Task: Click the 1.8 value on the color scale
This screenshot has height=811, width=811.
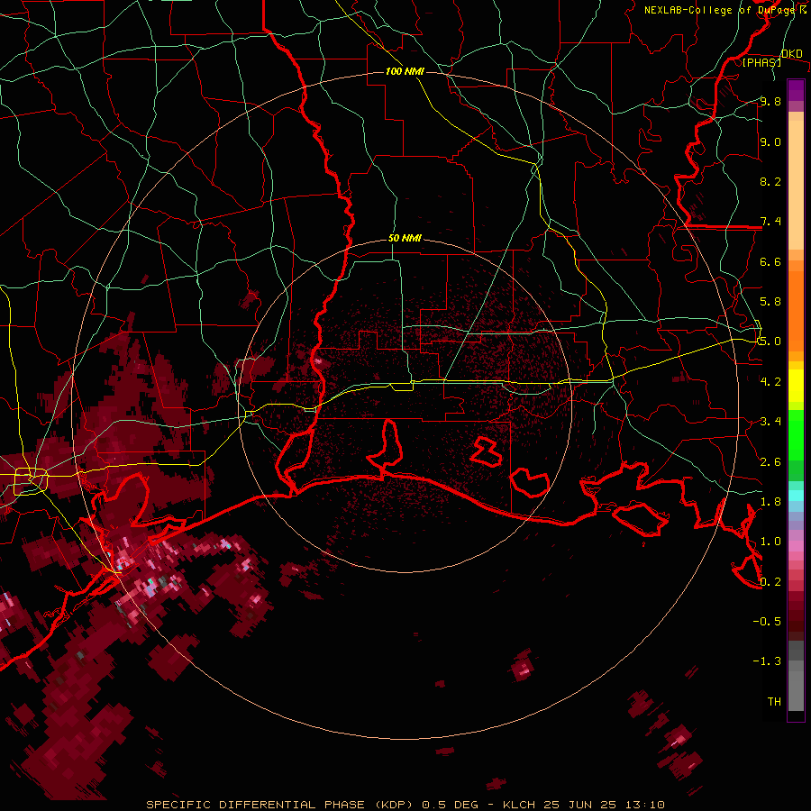Action: tap(770, 502)
